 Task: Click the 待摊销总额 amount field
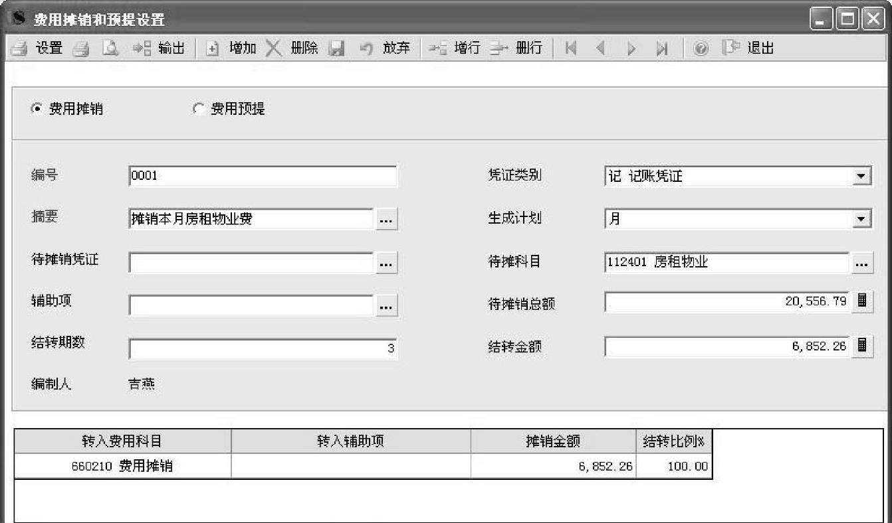(727, 301)
